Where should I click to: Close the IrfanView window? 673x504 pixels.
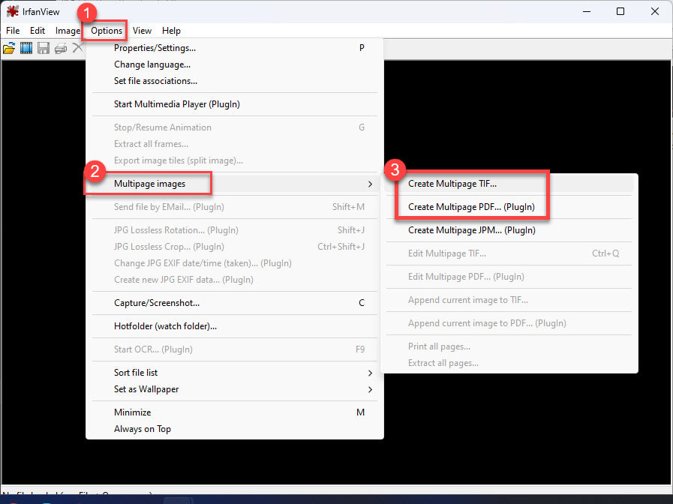654,11
